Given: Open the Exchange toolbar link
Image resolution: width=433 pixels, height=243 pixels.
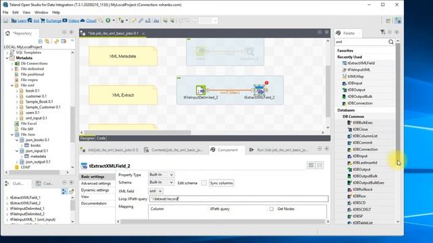Looking at the screenshot, I should [x=51, y=21].
